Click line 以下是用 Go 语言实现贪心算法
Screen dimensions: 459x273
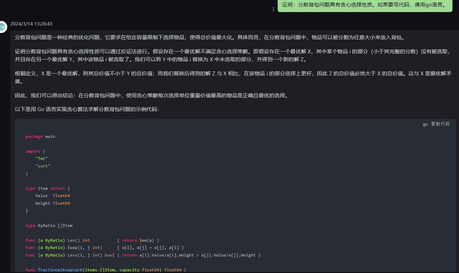click(87, 109)
